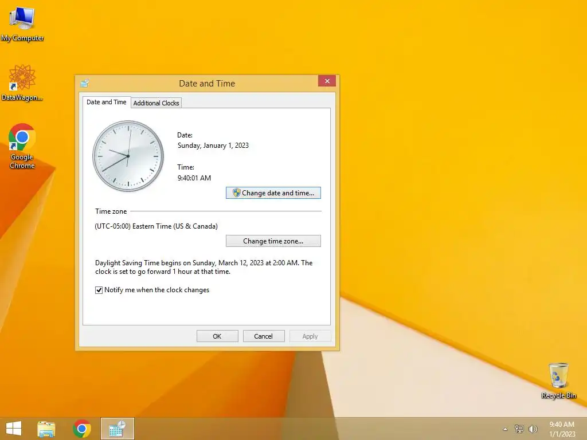This screenshot has height=440, width=587.
Task: Toggle Notify me when the clock changes
Action: [99, 290]
